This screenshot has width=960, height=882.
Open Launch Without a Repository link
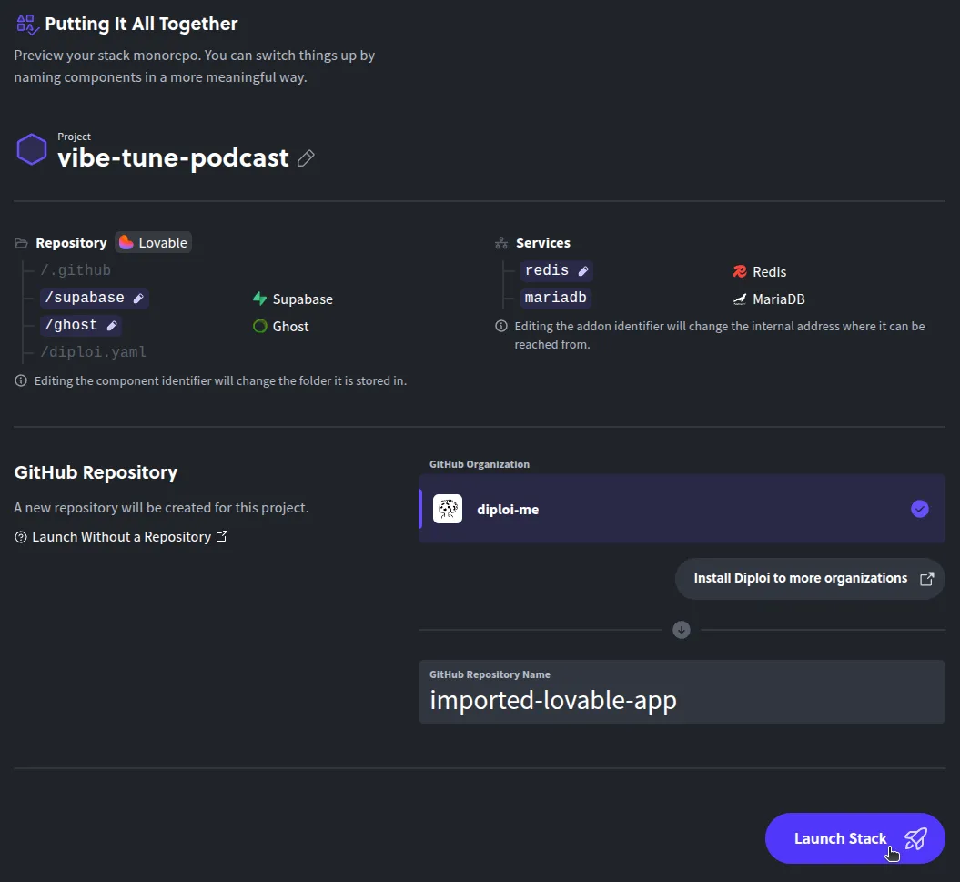[121, 537]
